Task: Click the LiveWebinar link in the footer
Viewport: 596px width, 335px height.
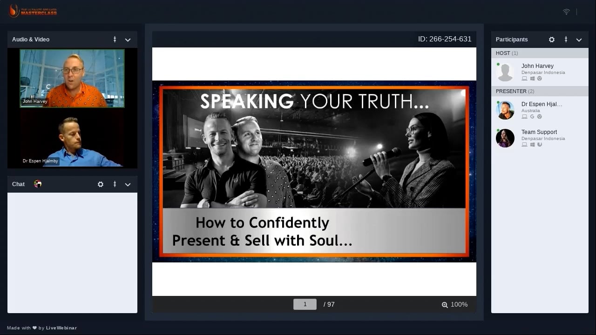Action: coord(61,328)
